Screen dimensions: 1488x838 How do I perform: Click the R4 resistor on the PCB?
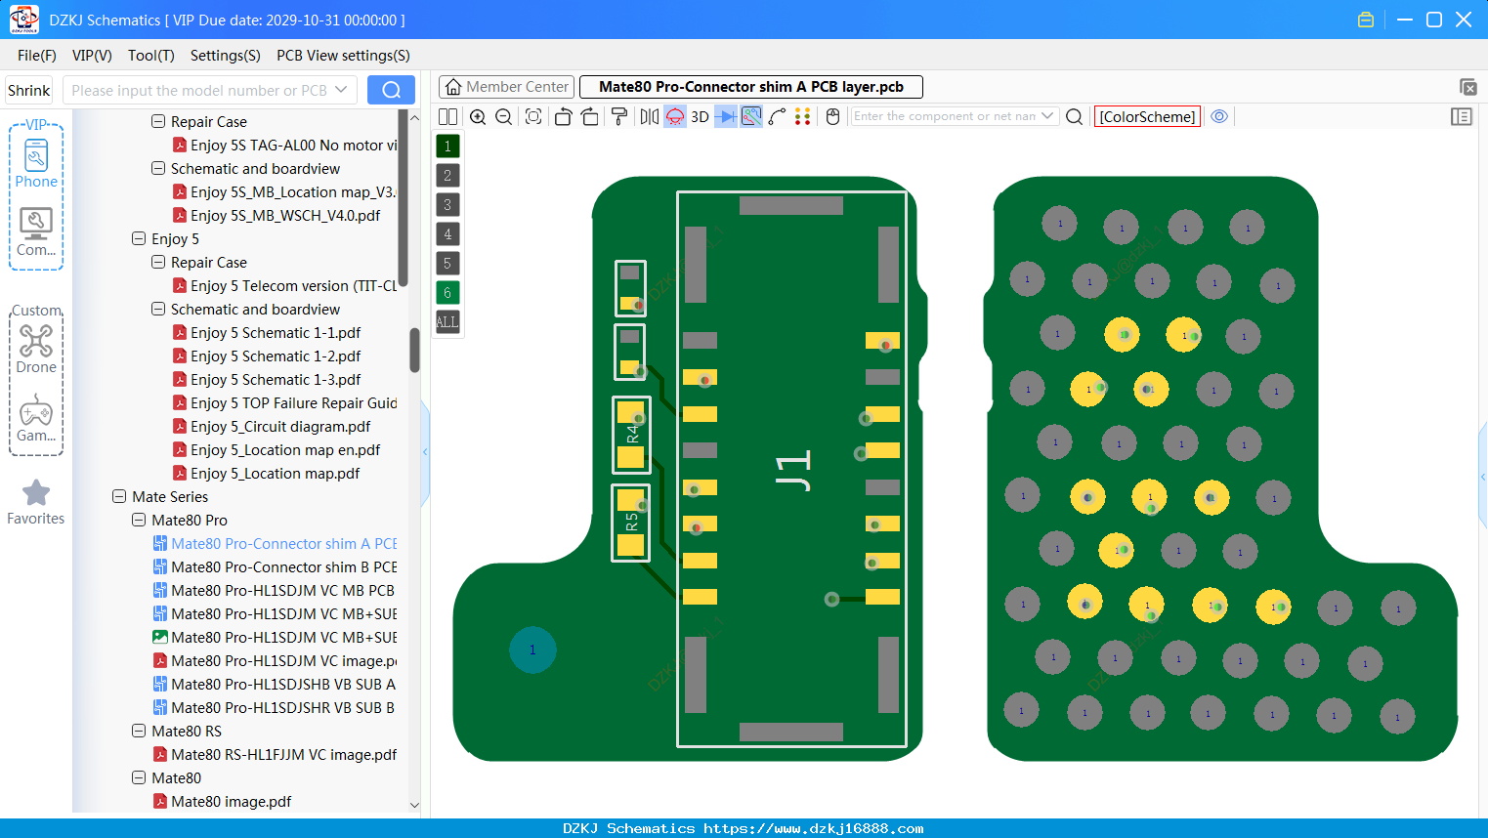pos(631,435)
